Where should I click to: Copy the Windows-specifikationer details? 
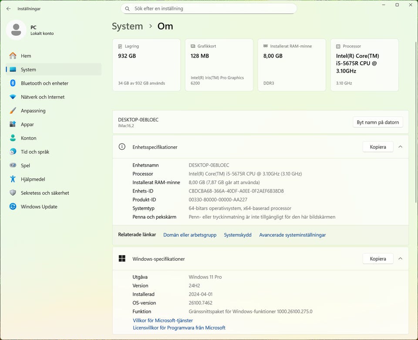(378, 259)
